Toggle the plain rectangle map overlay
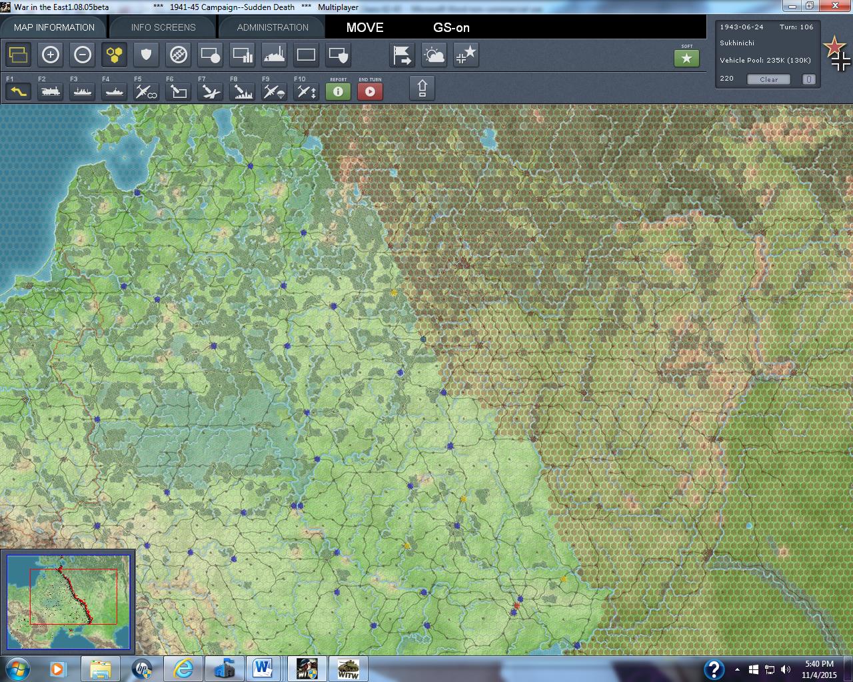Image resolution: width=853 pixels, height=682 pixels. tap(307, 55)
